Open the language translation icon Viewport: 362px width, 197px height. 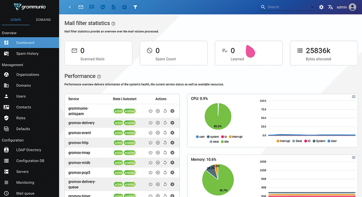[331, 7]
